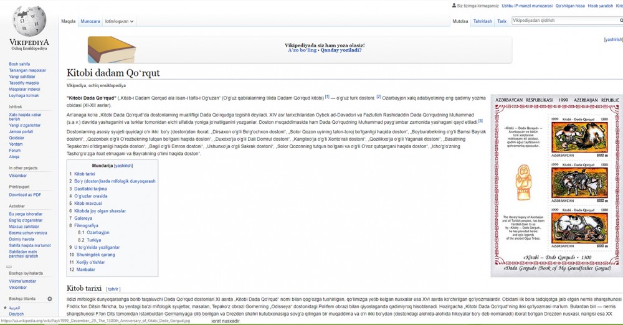Open Forum sidebar link
The width and height of the screenshot is (623, 325).
tap(15, 151)
